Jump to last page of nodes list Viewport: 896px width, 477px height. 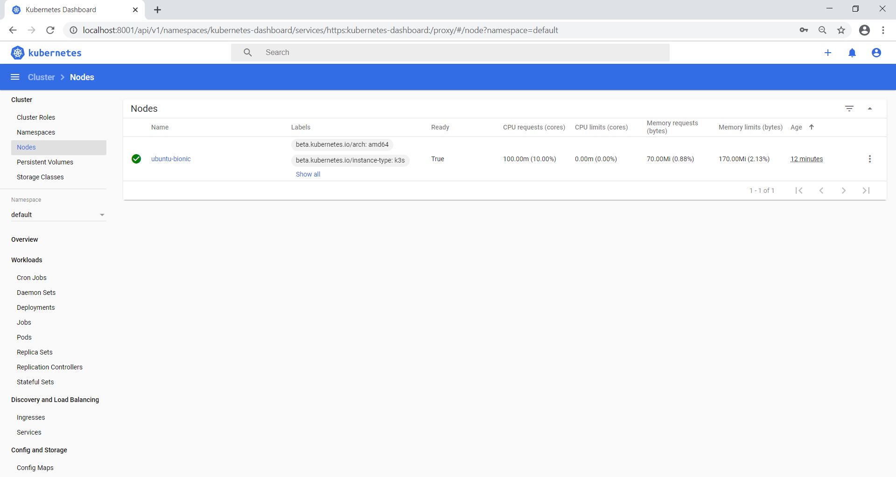pos(866,191)
